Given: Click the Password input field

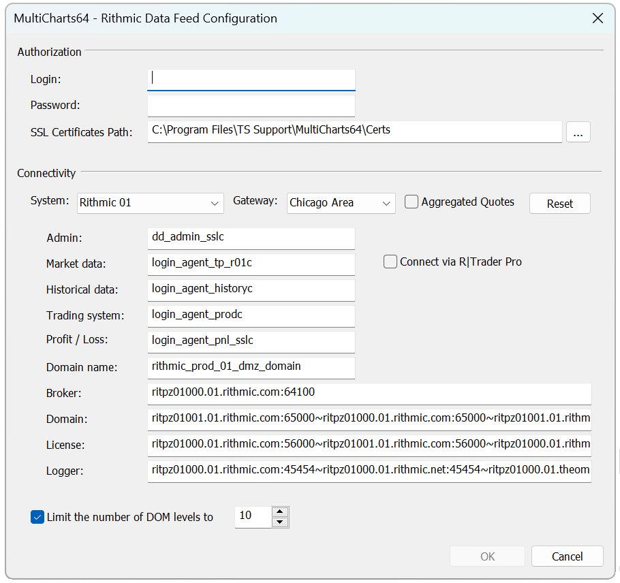Looking at the screenshot, I should (x=251, y=106).
